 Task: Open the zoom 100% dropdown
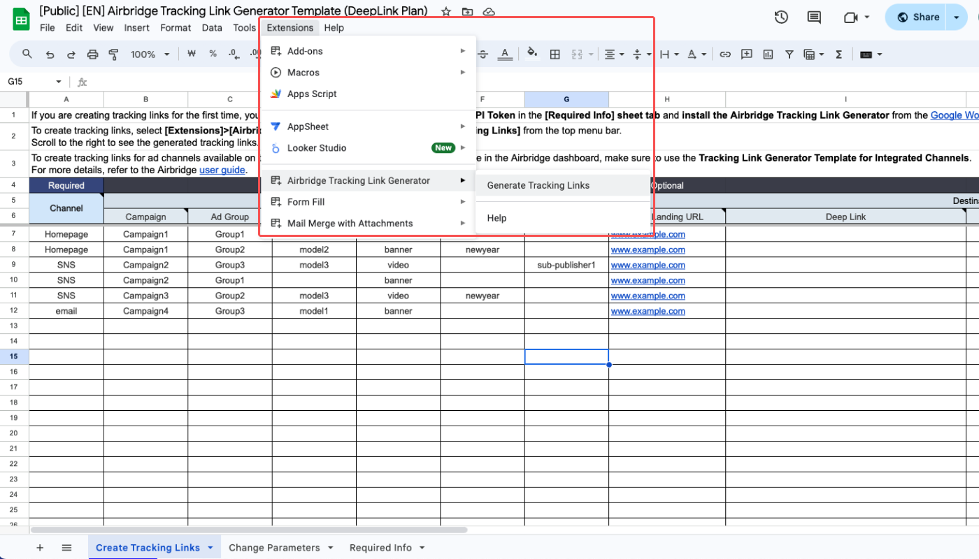tap(150, 54)
